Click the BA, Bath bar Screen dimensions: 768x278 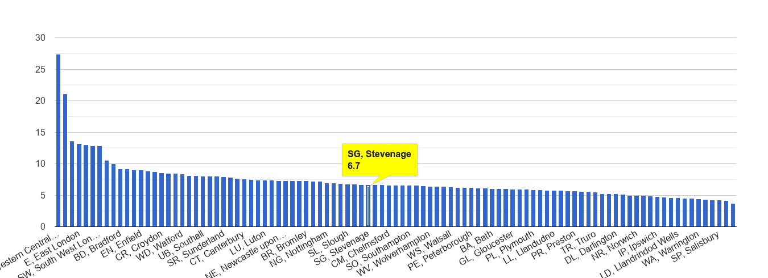492,208
